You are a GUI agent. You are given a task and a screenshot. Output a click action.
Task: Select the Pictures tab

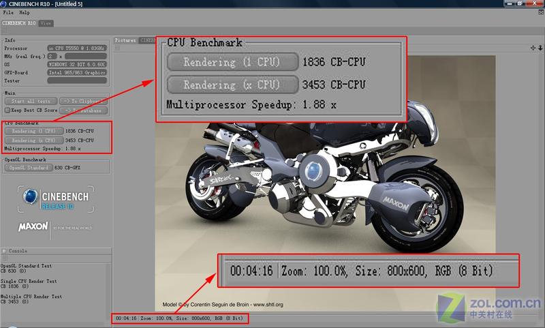pyautogui.click(x=125, y=40)
